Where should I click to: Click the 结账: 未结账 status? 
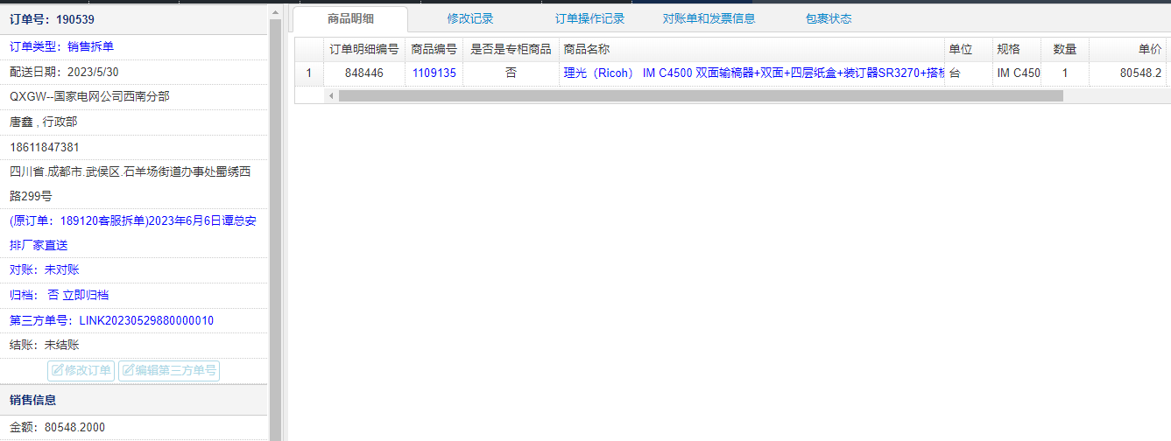44,345
